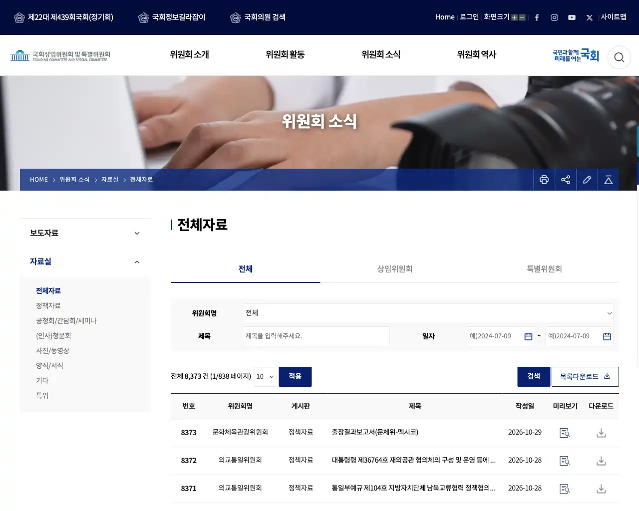Click the 적용 button
The height and width of the screenshot is (511, 639).
point(295,377)
